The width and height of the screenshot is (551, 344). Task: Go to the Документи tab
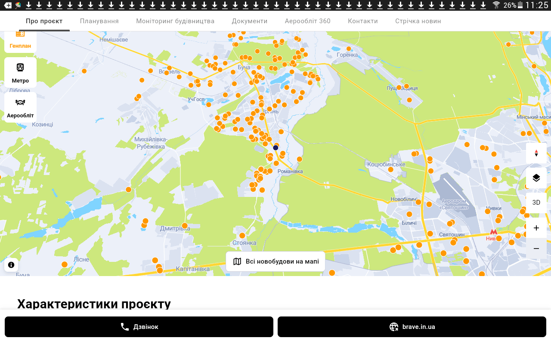pos(250,21)
